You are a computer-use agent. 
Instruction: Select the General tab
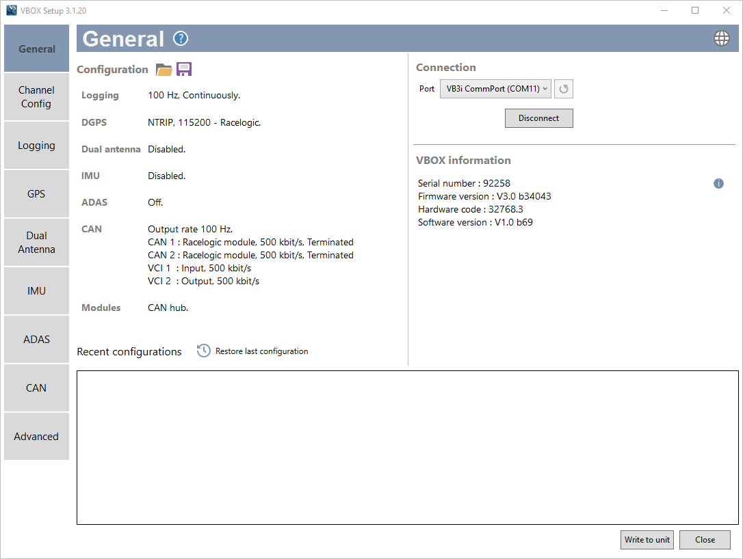[36, 49]
